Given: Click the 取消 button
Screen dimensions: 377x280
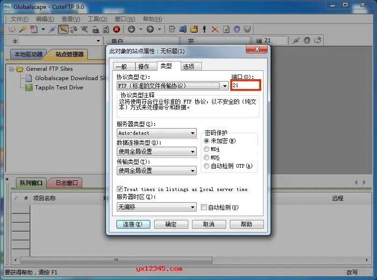Looking at the screenshot, I should coord(209,225).
